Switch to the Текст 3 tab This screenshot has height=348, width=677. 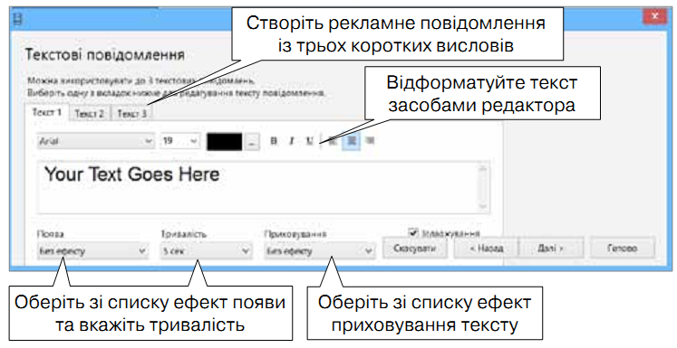pyautogui.click(x=132, y=114)
